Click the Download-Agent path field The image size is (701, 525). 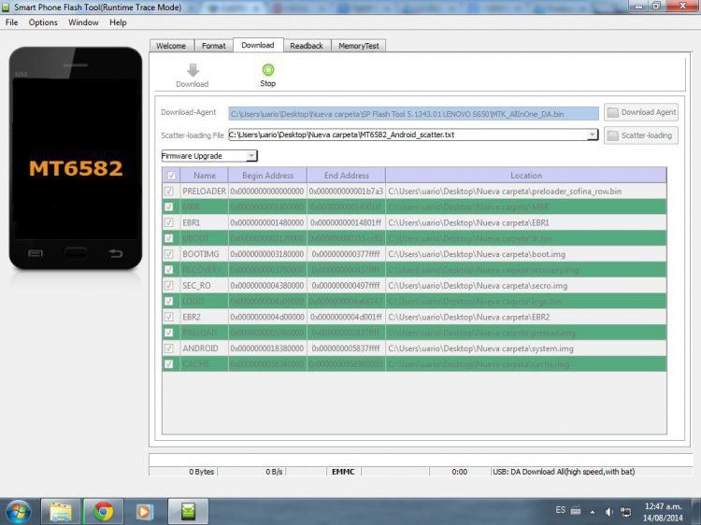coord(413,114)
